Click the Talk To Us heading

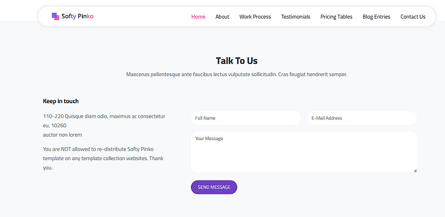coord(236,61)
